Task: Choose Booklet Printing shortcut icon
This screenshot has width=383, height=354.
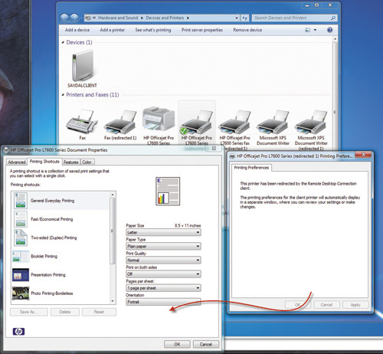Action: [x=21, y=256]
